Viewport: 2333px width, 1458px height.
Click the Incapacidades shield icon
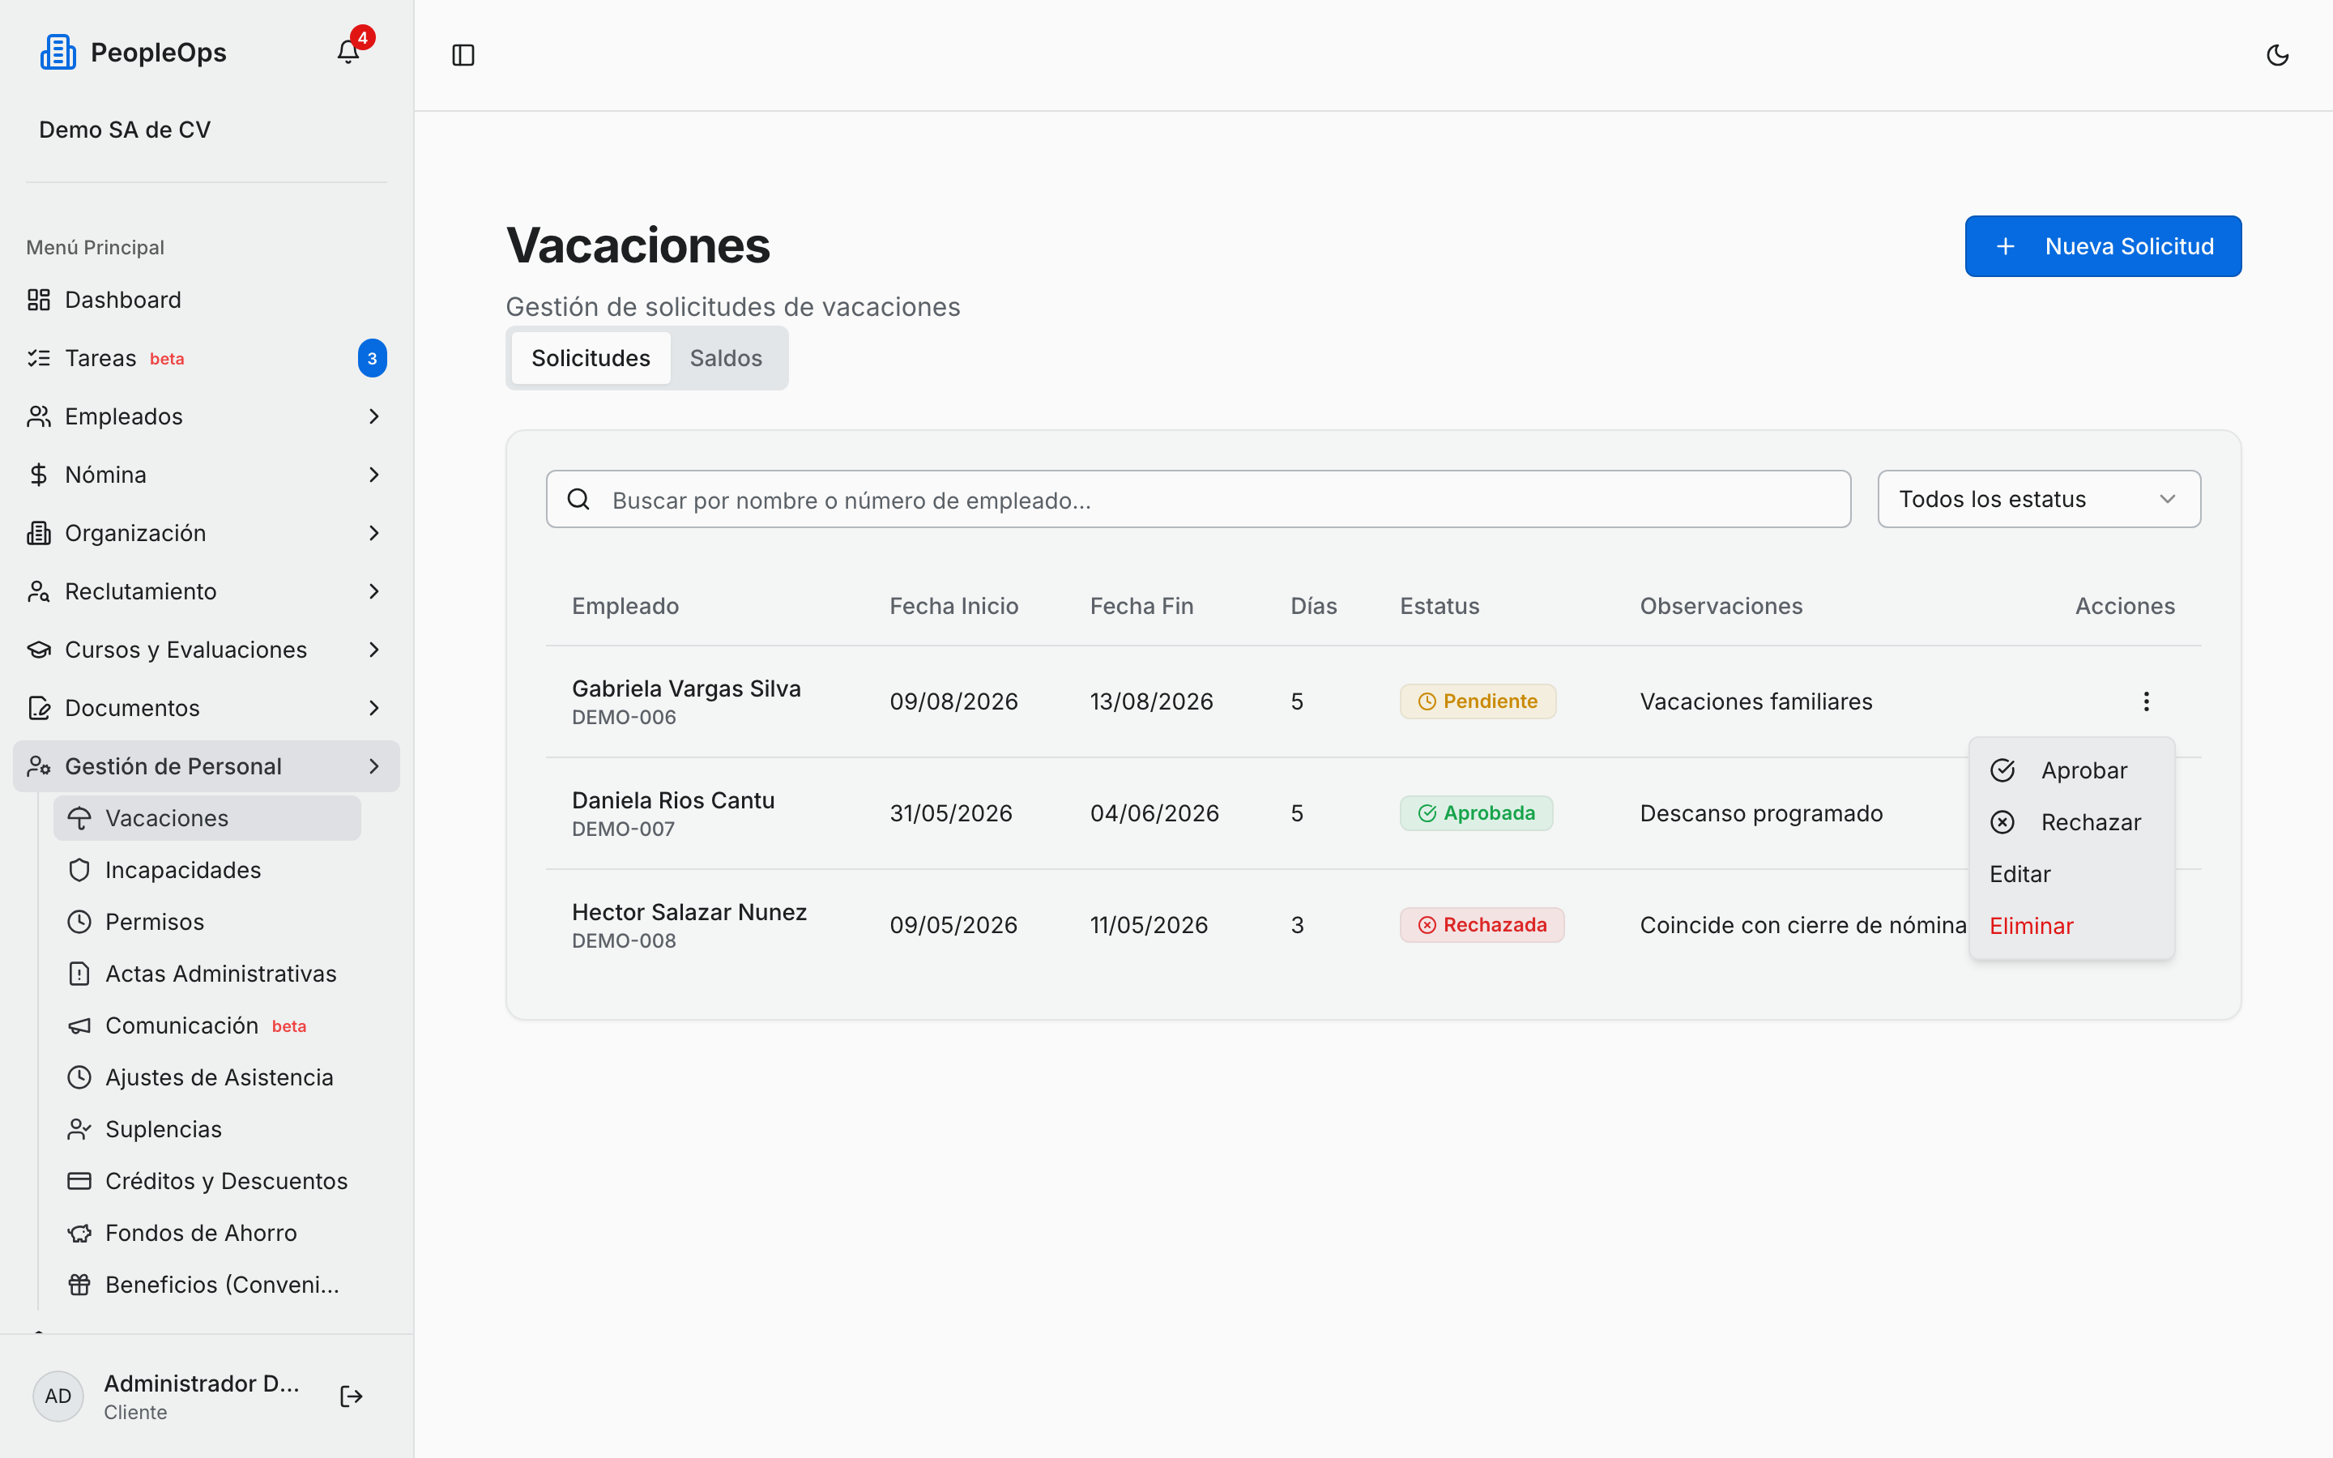pos(79,870)
